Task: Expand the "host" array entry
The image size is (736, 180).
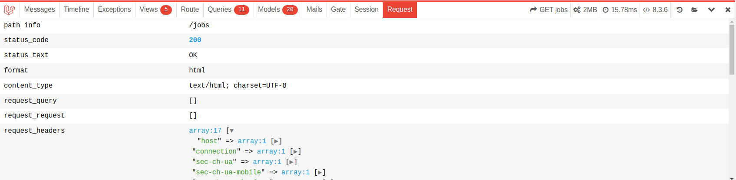Action: [x=276, y=141]
